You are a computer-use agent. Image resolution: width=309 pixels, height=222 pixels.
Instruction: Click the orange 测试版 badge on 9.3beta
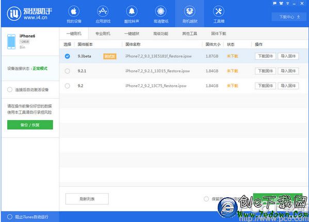point(110,56)
